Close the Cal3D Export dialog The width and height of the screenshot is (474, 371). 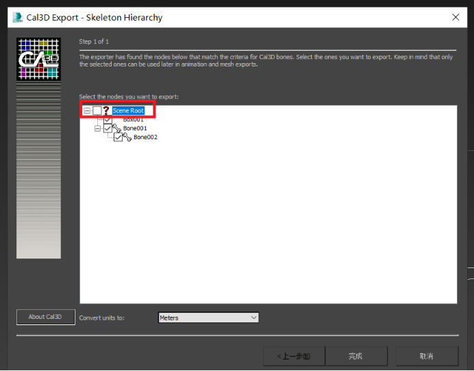[x=456, y=17]
